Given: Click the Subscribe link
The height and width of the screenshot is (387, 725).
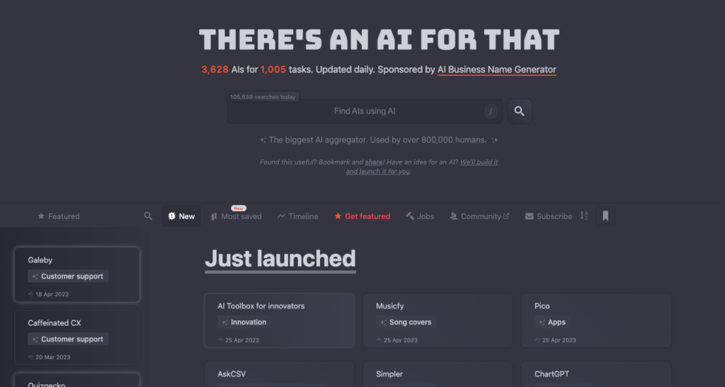Looking at the screenshot, I should click(x=549, y=216).
